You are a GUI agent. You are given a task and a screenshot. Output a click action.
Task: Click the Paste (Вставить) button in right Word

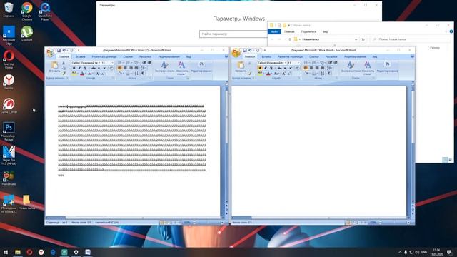tap(241, 67)
